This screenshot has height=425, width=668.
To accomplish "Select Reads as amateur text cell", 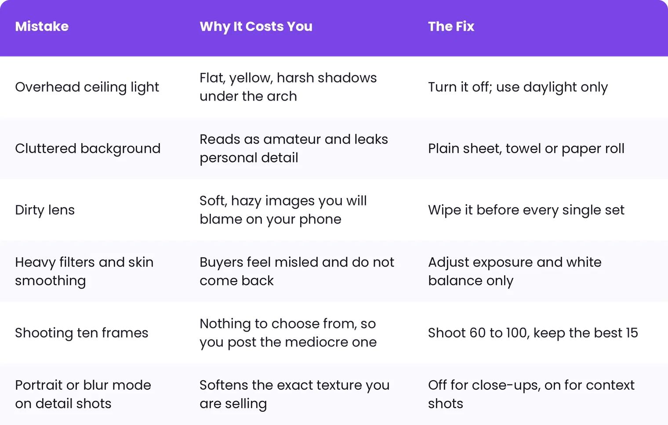I will click(294, 148).
